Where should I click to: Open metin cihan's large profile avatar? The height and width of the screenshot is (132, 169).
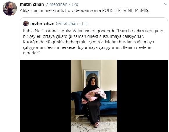(x=10, y=9)
